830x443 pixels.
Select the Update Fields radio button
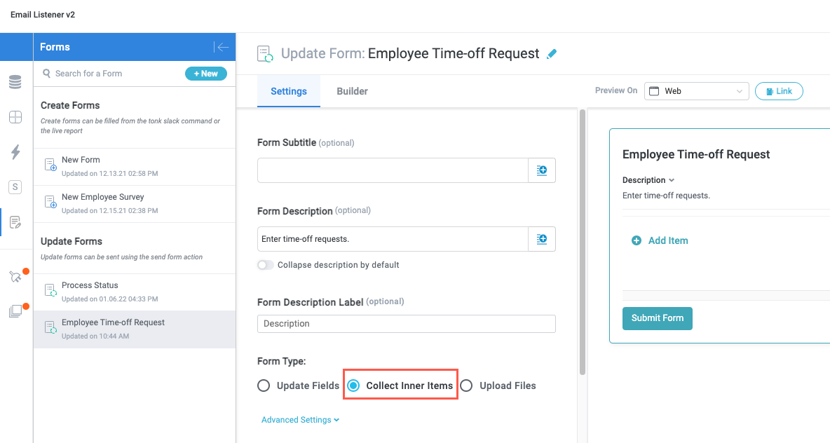[x=264, y=386]
